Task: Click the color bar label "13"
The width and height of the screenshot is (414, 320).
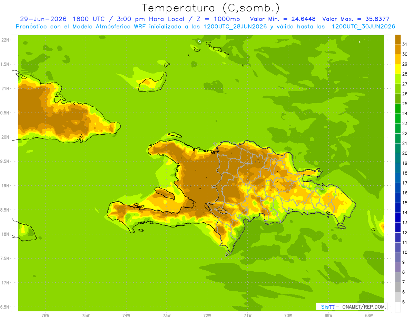Action: coord(405,223)
